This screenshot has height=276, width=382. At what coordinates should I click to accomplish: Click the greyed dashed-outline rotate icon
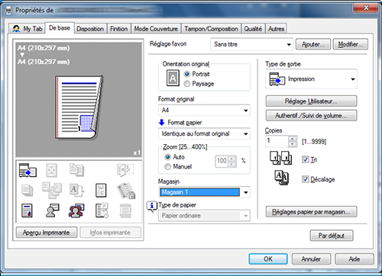point(125,170)
